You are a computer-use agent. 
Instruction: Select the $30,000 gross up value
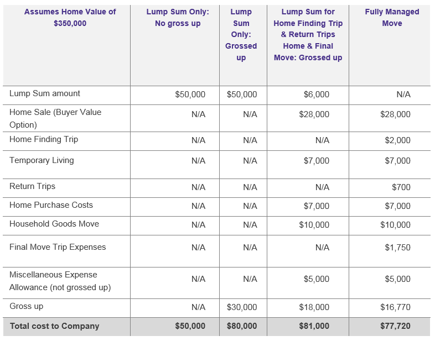click(242, 307)
